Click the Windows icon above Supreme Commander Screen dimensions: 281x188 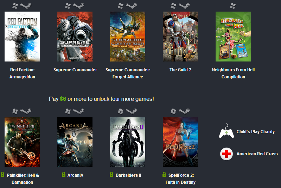pos(68,6)
